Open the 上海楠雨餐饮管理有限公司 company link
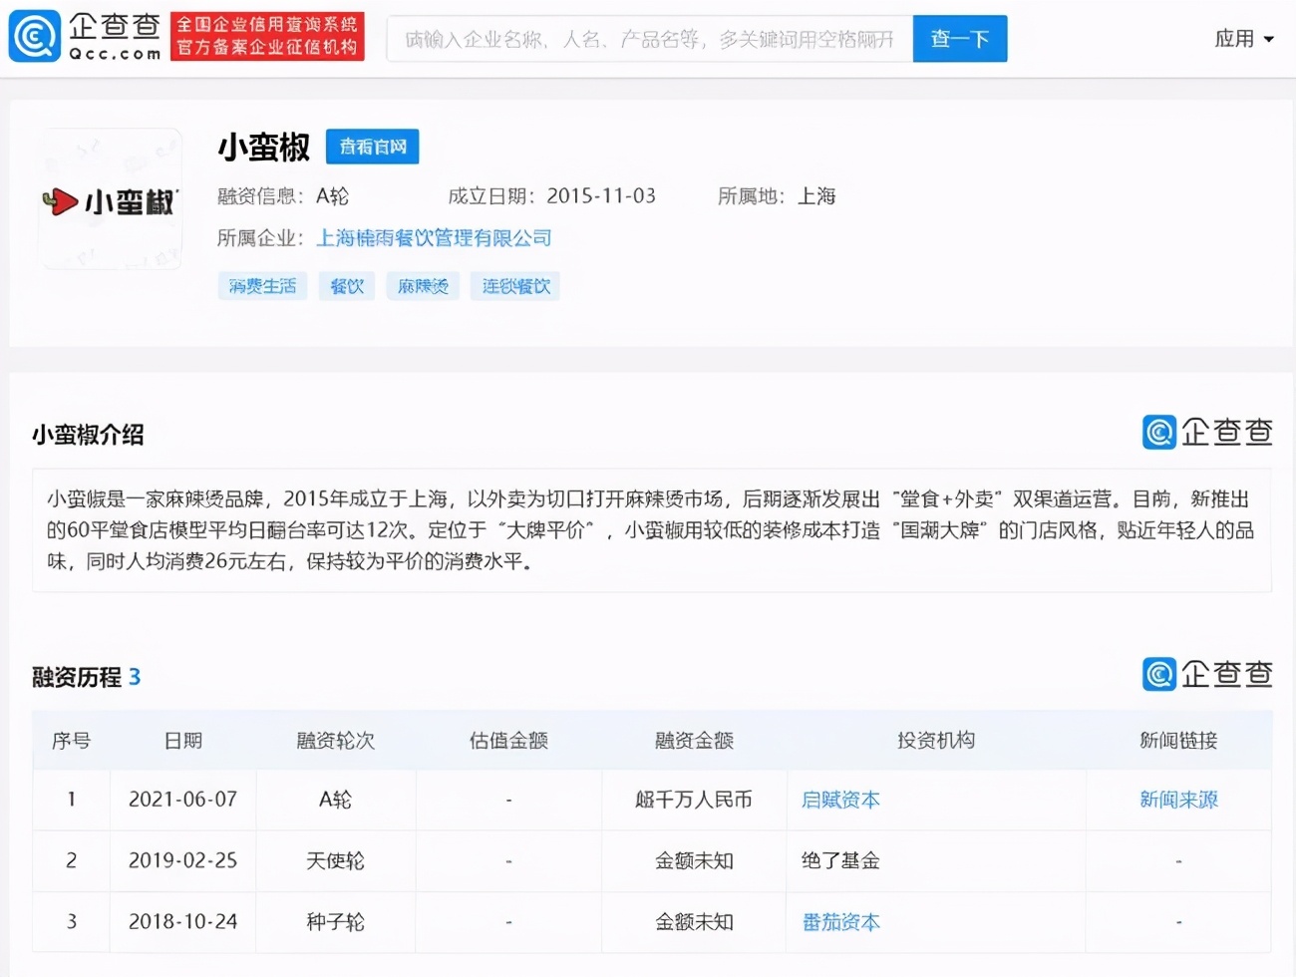Image resolution: width=1296 pixels, height=977 pixels. [x=433, y=238]
